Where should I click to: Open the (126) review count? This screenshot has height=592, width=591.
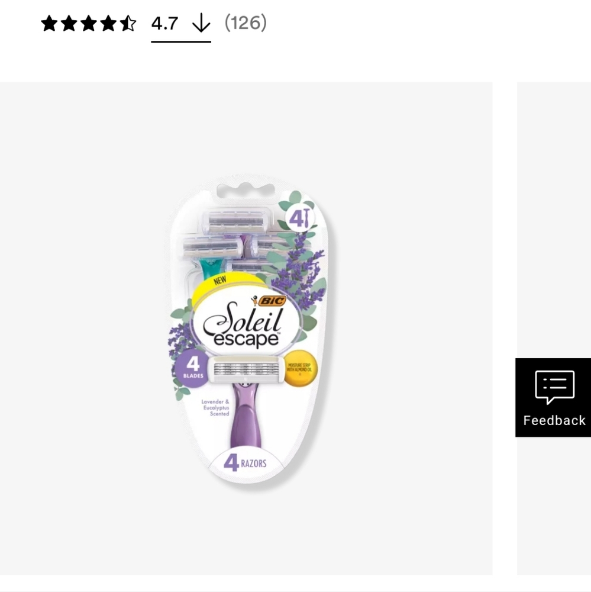pos(246,23)
